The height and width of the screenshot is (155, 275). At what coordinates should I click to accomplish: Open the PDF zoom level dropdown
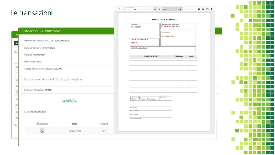[172, 9]
